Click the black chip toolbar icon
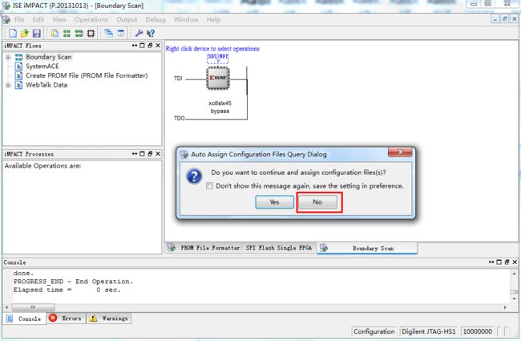This screenshot has width=521, height=341. click(x=91, y=33)
